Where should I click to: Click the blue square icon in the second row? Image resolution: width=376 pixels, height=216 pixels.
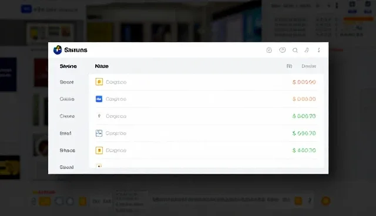[99, 99]
